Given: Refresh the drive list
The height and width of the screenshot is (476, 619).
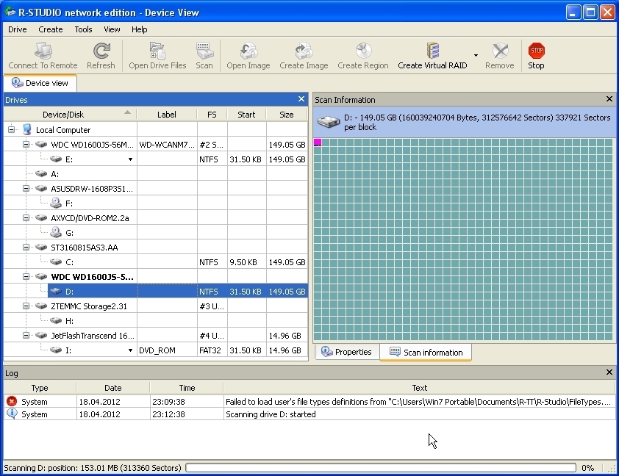Looking at the screenshot, I should 101,56.
